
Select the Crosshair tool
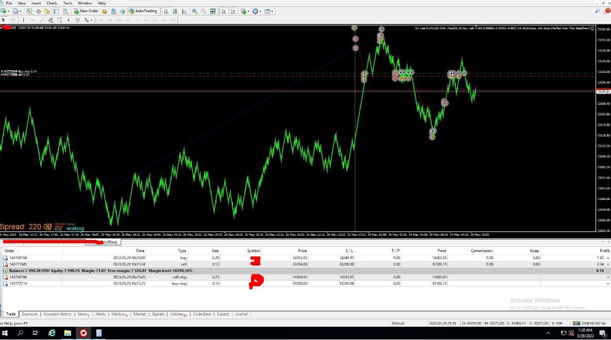(13, 20)
